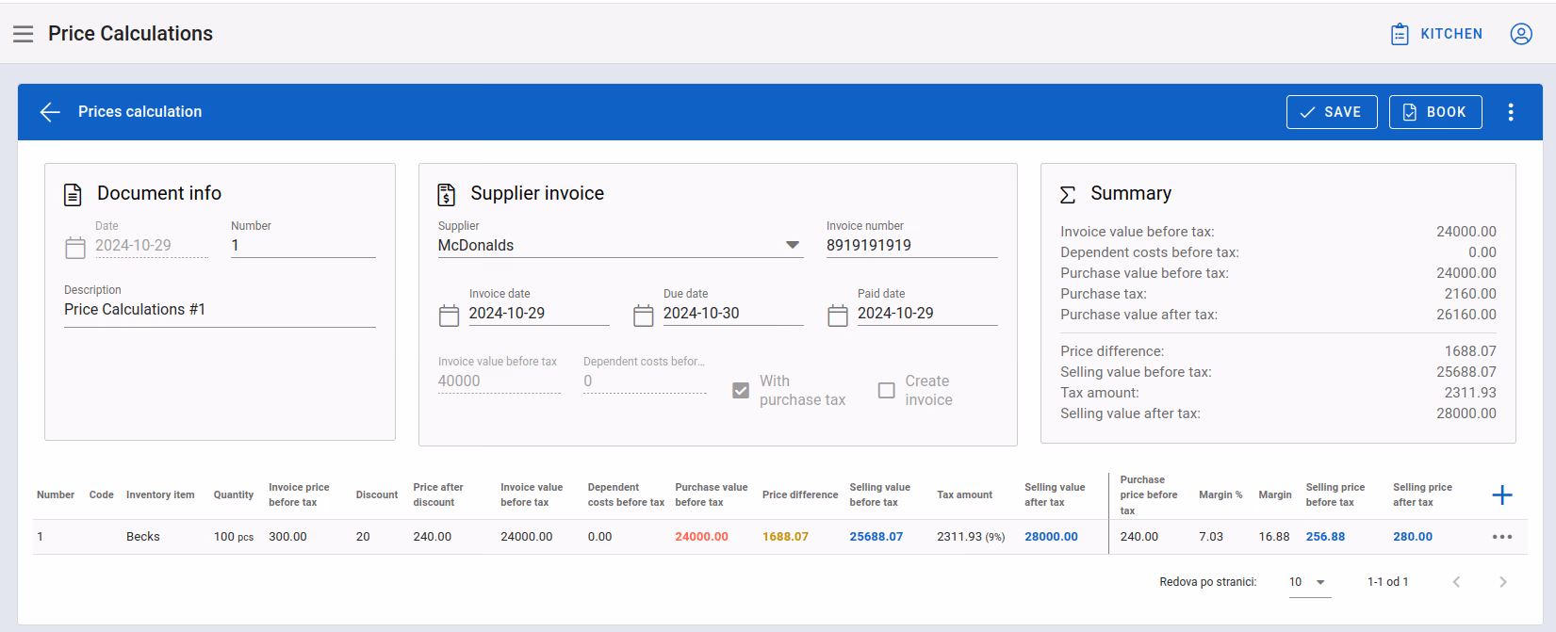Click the SAVE button
The height and width of the screenshot is (632, 1556).
(1332, 112)
